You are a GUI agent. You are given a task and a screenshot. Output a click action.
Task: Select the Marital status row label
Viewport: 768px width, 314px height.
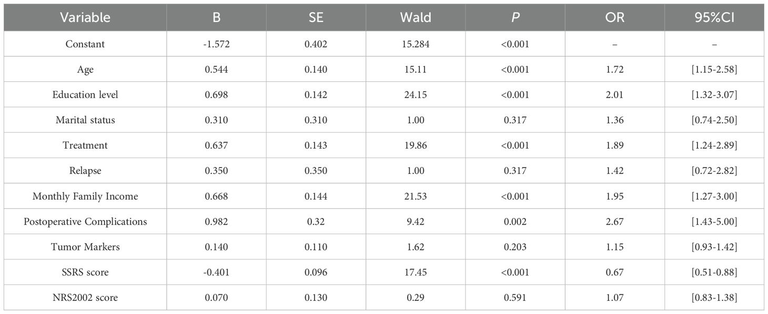(x=85, y=120)
